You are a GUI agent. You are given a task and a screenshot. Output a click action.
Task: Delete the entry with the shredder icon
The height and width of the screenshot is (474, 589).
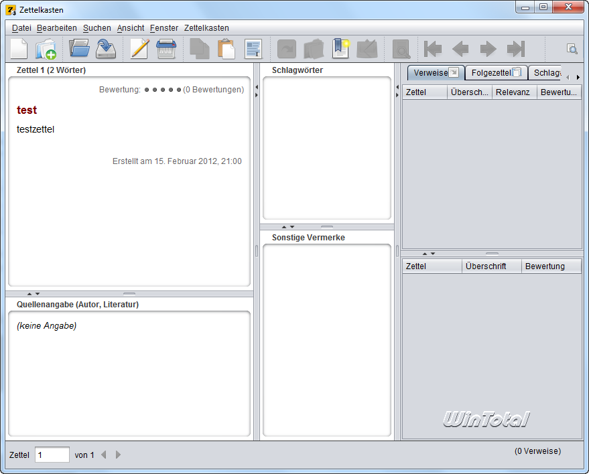(166, 49)
